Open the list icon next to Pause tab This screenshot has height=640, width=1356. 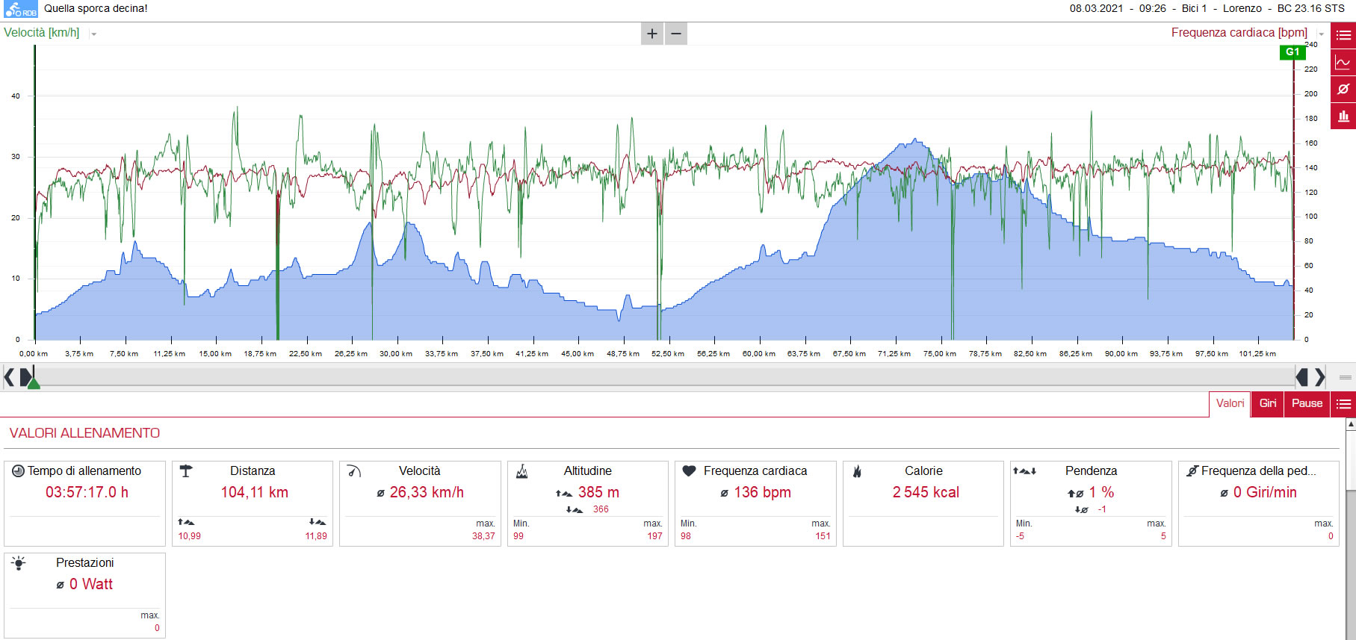pos(1343,404)
